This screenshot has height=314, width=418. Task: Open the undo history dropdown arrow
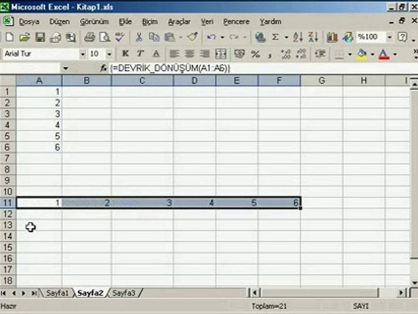coord(222,38)
